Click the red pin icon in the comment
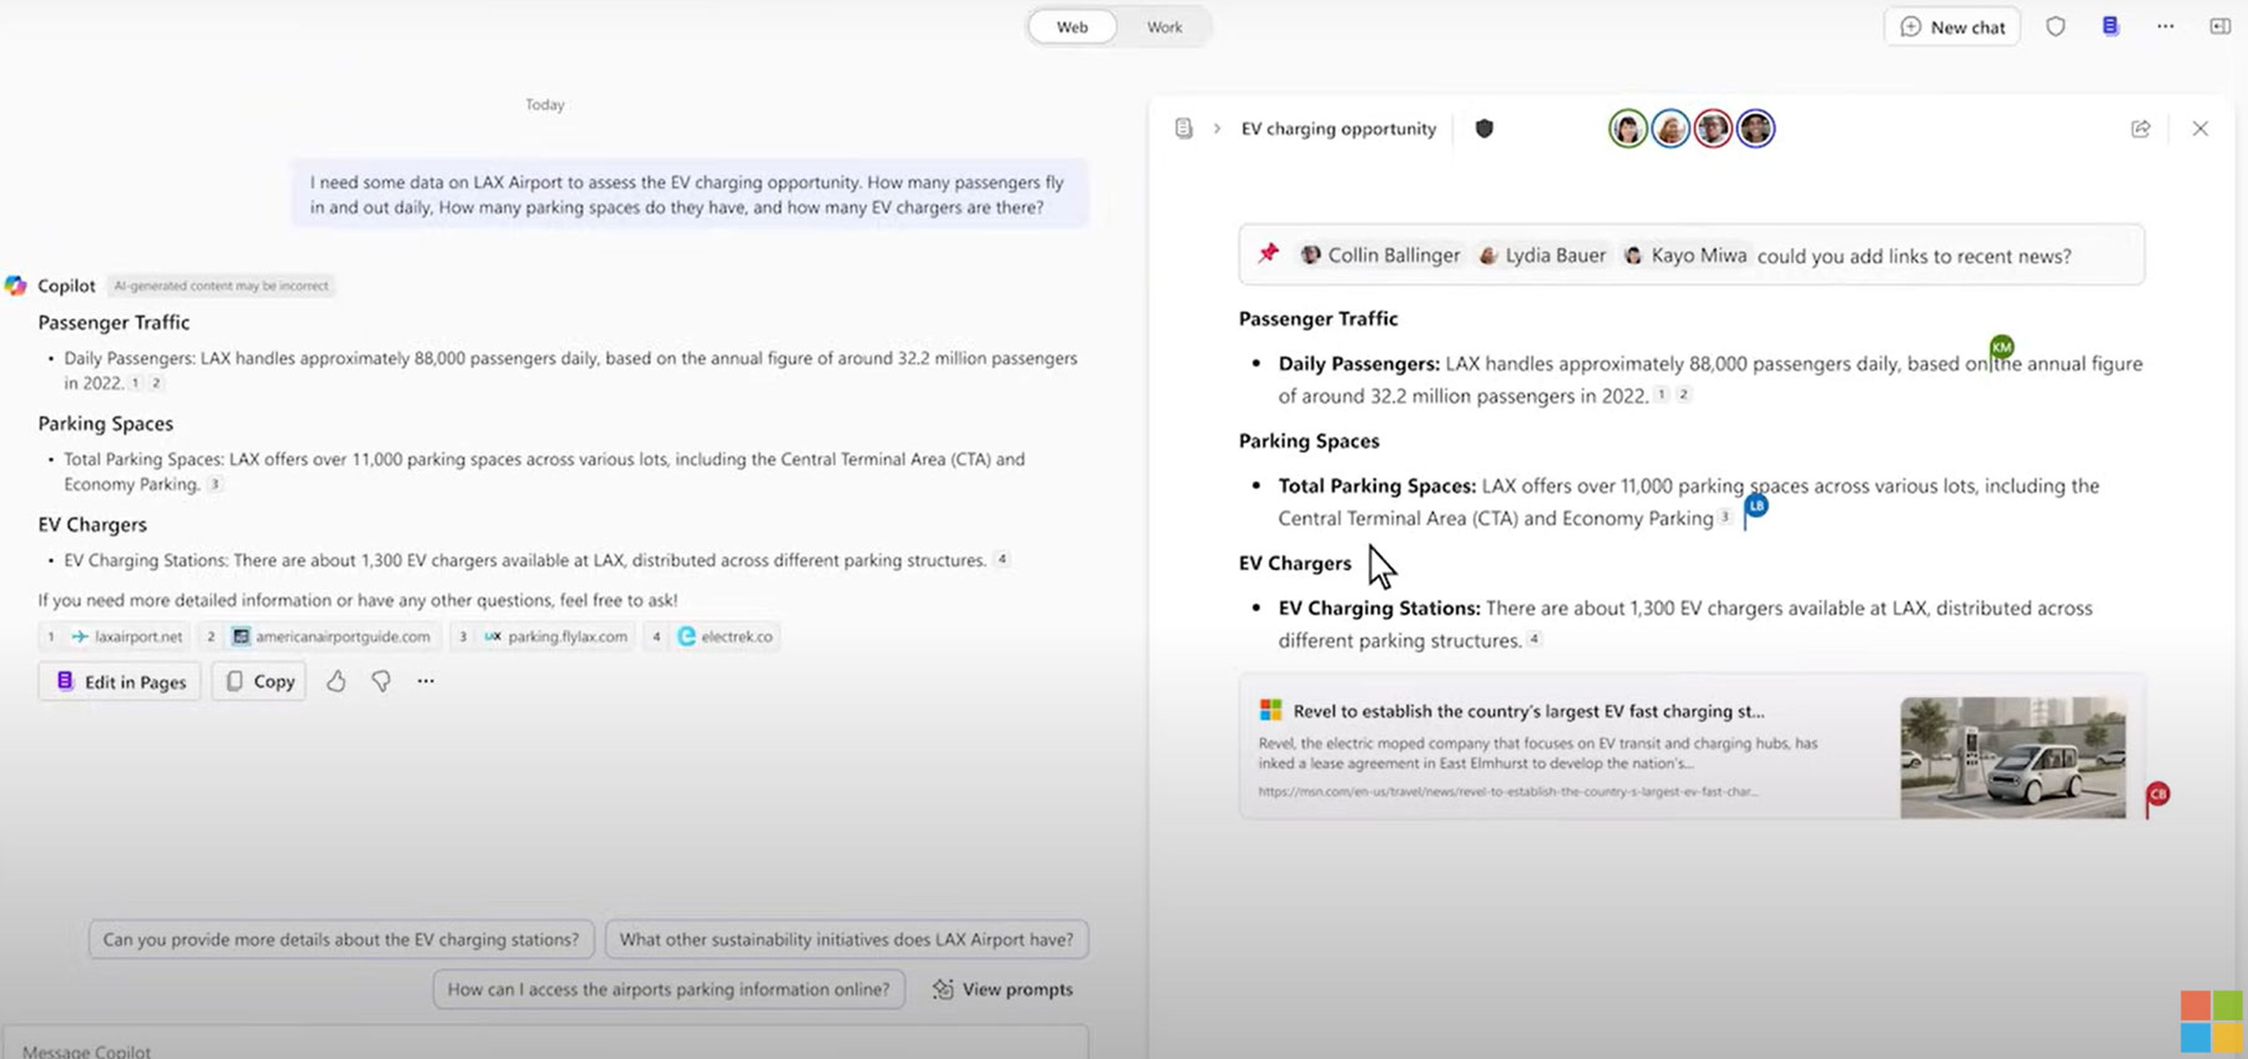Screen dimensions: 2248x1059 click(x=1268, y=254)
